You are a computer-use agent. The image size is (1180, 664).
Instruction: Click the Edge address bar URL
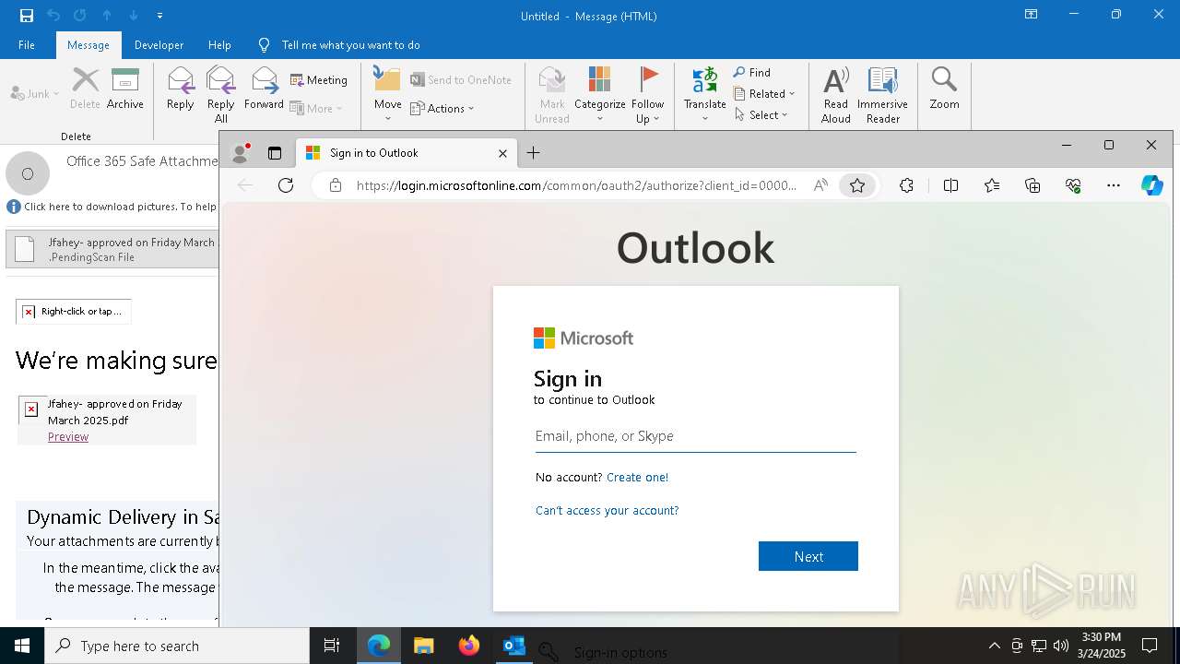click(576, 185)
